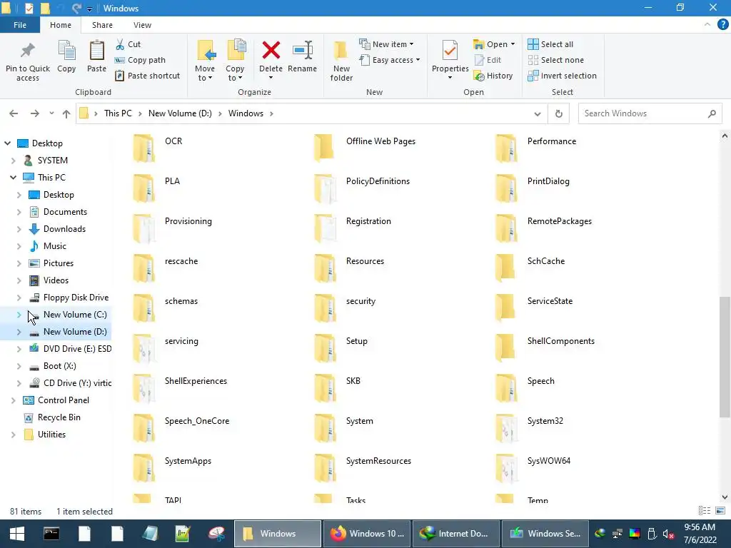
Task: Collapse the ribbon with chevron
Action: pyautogui.click(x=707, y=25)
